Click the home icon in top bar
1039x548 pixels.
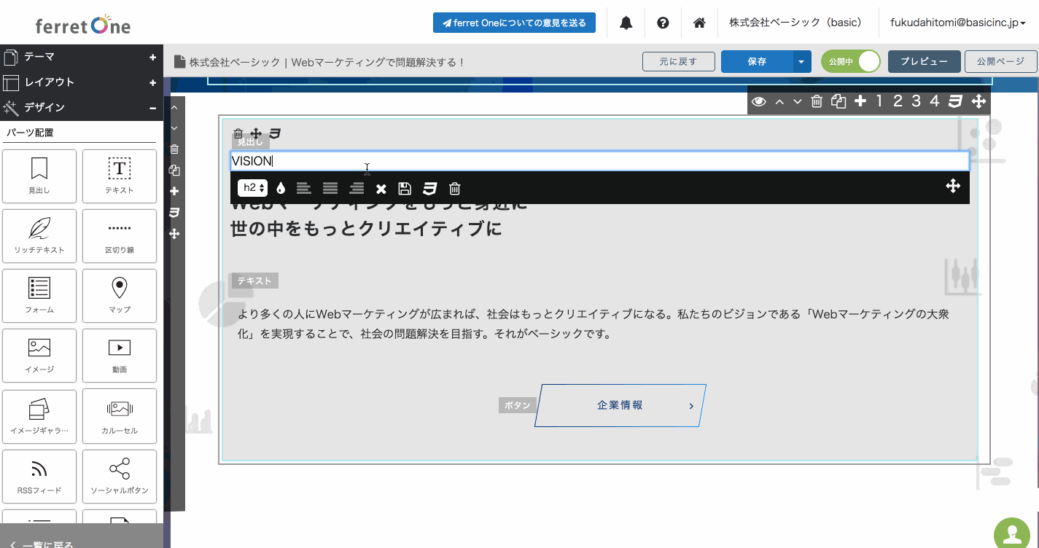[699, 23]
